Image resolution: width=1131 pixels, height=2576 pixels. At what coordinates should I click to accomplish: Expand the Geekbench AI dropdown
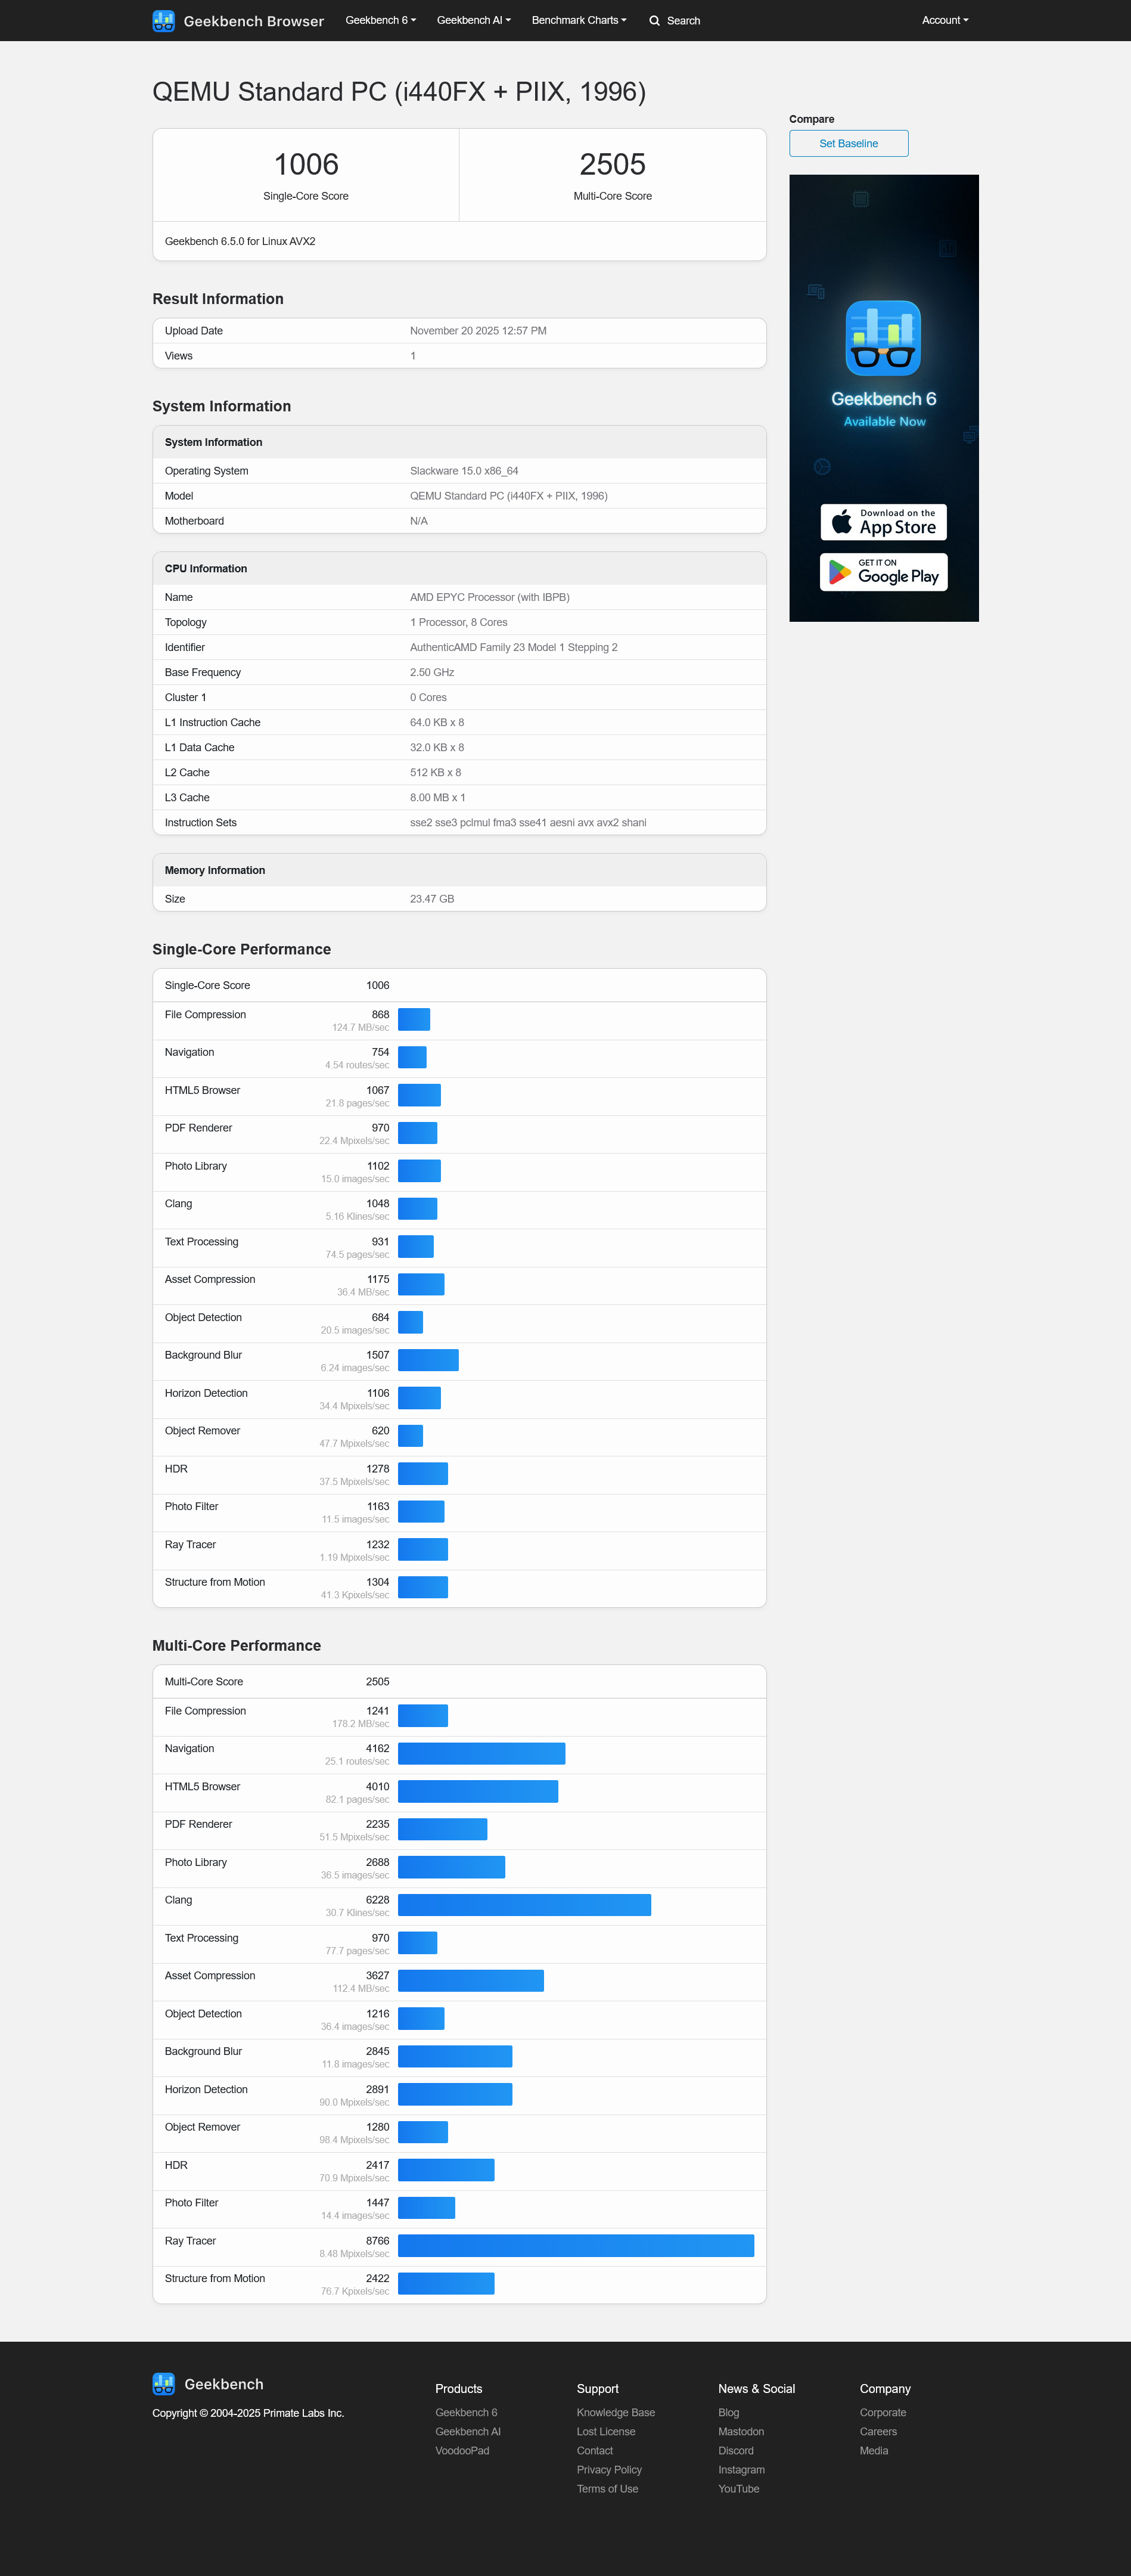click(473, 20)
